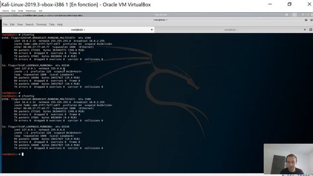The height and width of the screenshot is (176, 313).
Task: Restore down the VirtualBox window
Action: pos(290,4)
